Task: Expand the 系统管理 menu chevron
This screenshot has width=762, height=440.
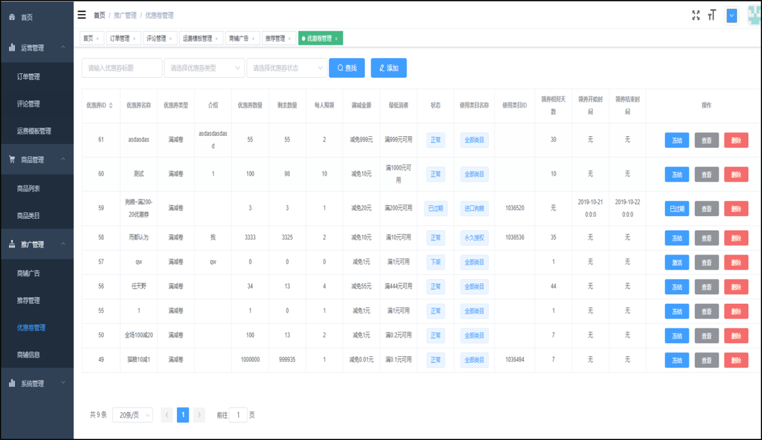Action: pos(63,383)
